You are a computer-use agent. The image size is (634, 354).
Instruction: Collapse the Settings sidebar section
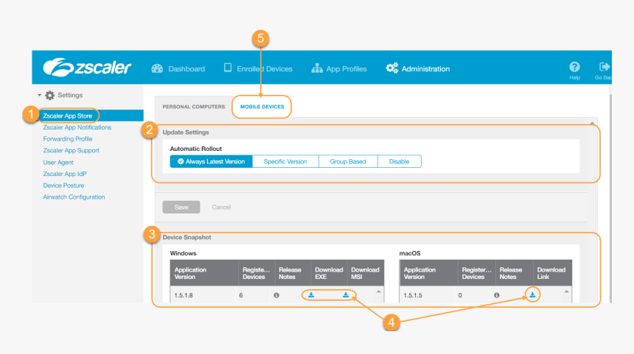coord(39,95)
